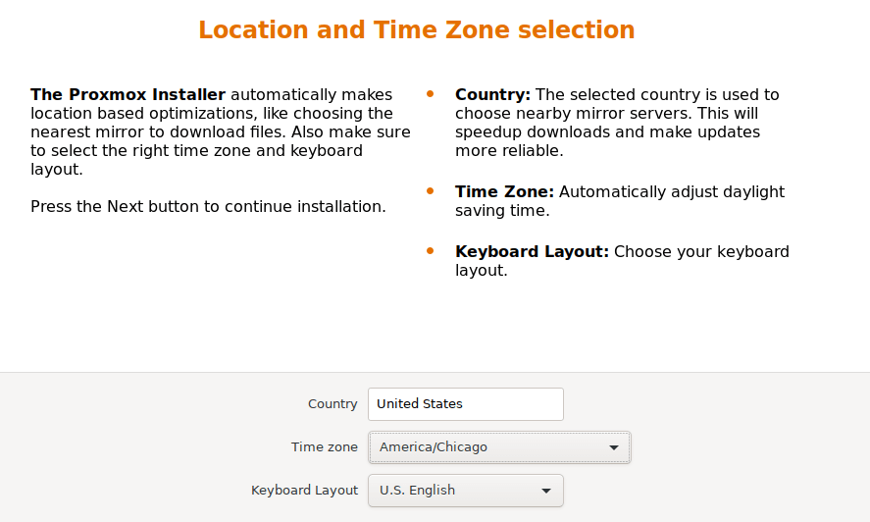The width and height of the screenshot is (870, 522).
Task: Click the orange bullet beside Time Zone
Action: 430,191
